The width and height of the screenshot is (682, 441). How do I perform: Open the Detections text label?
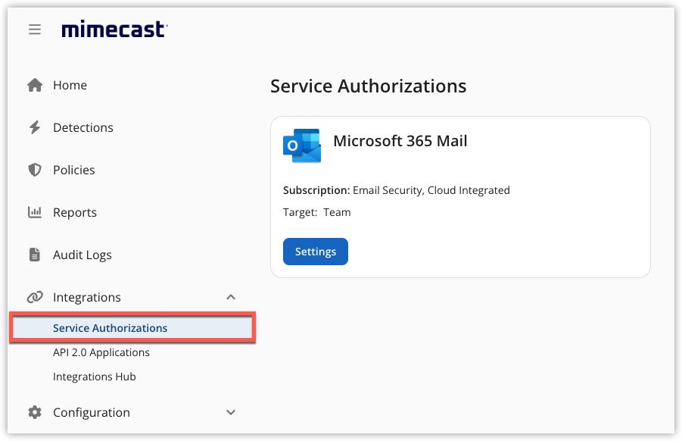[83, 128]
